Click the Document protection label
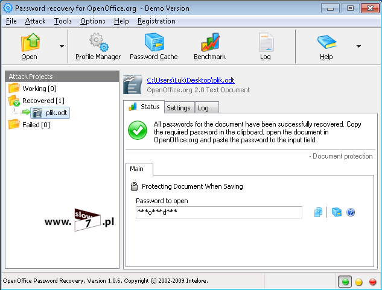 click(341, 156)
